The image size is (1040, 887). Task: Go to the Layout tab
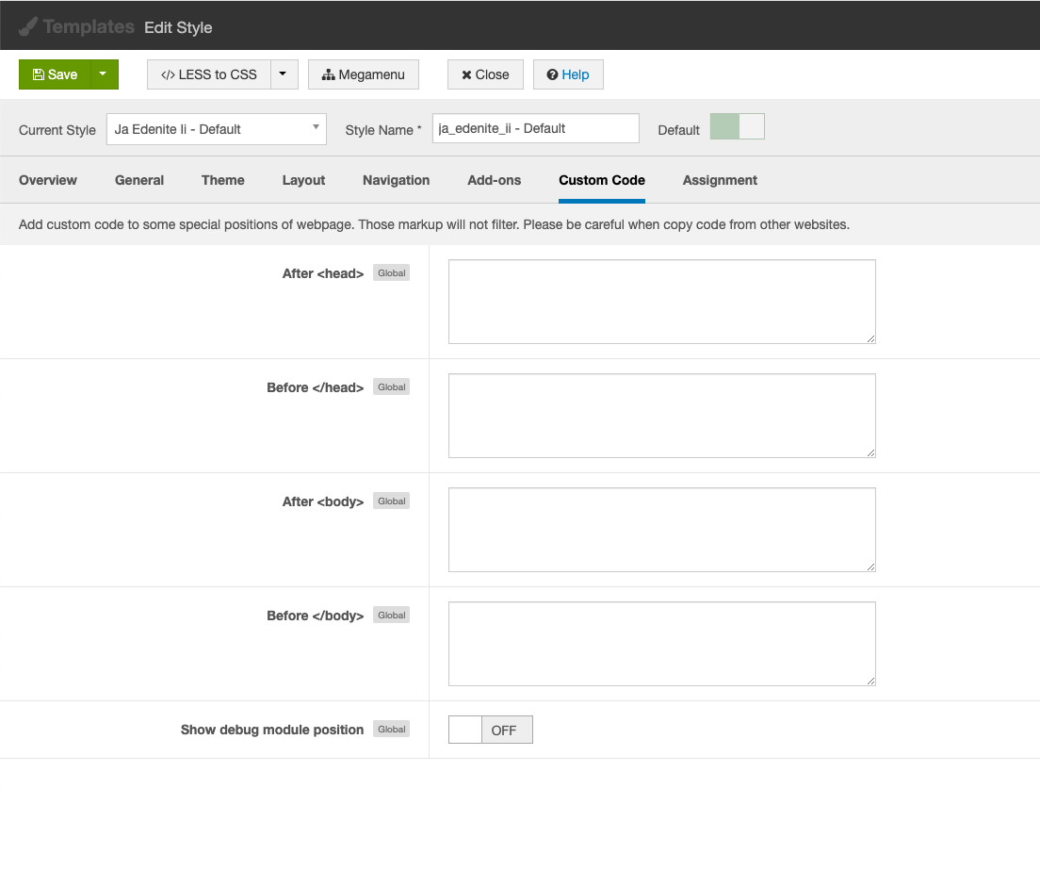(x=303, y=180)
